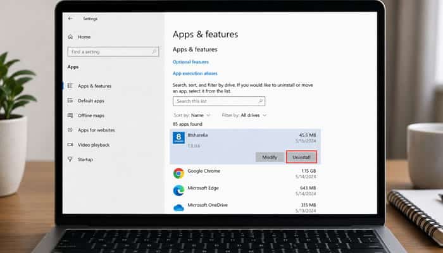
Task: Click the blue 8 app icon
Action: [178, 138]
